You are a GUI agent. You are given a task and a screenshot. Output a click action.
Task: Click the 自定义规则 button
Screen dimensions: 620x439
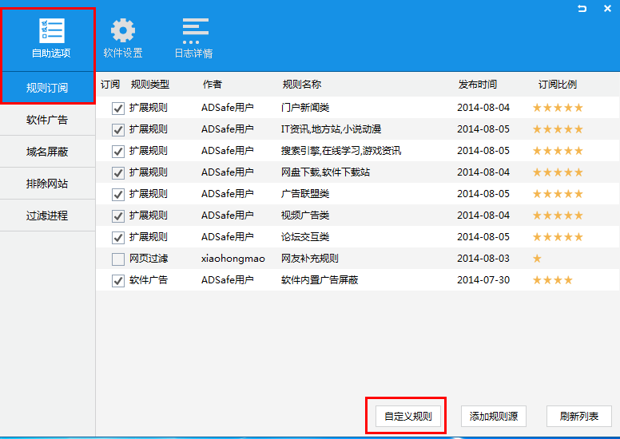pyautogui.click(x=408, y=416)
